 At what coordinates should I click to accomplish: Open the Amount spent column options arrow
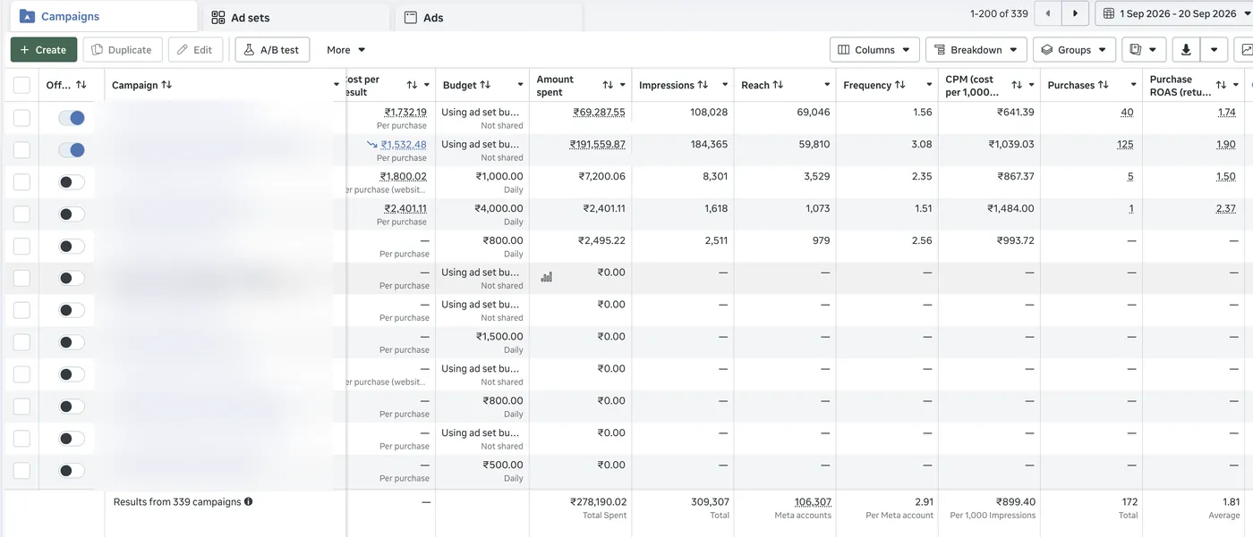click(622, 85)
